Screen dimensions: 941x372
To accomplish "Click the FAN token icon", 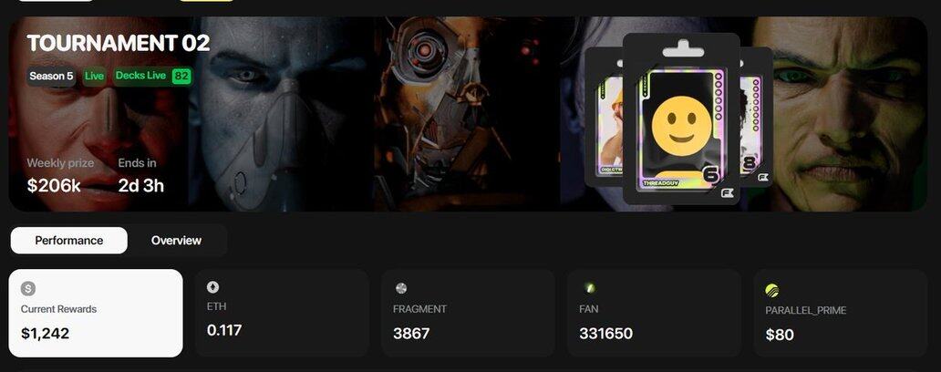I will coord(590,288).
